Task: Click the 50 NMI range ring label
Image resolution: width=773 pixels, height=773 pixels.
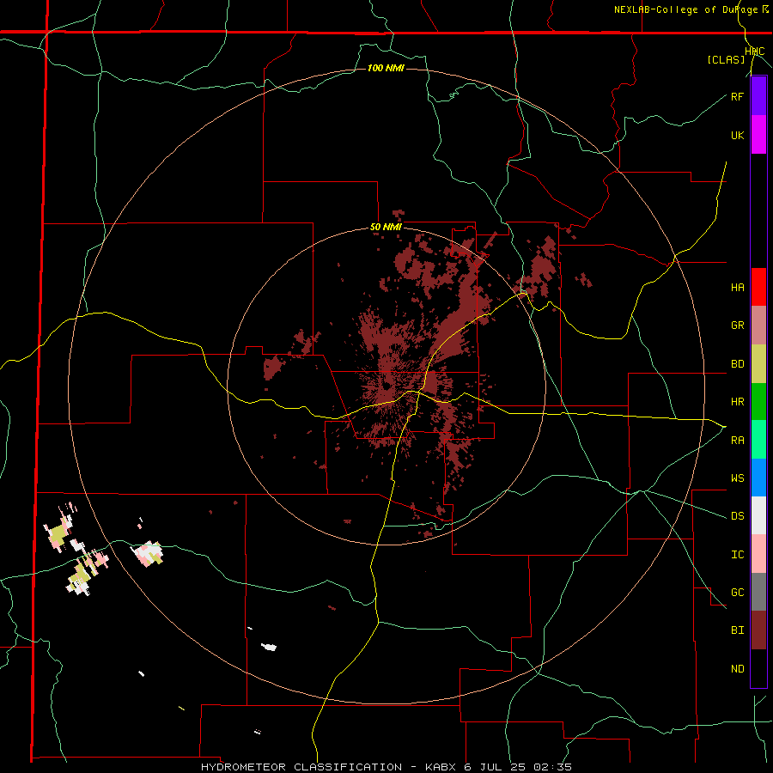Action: point(386,228)
